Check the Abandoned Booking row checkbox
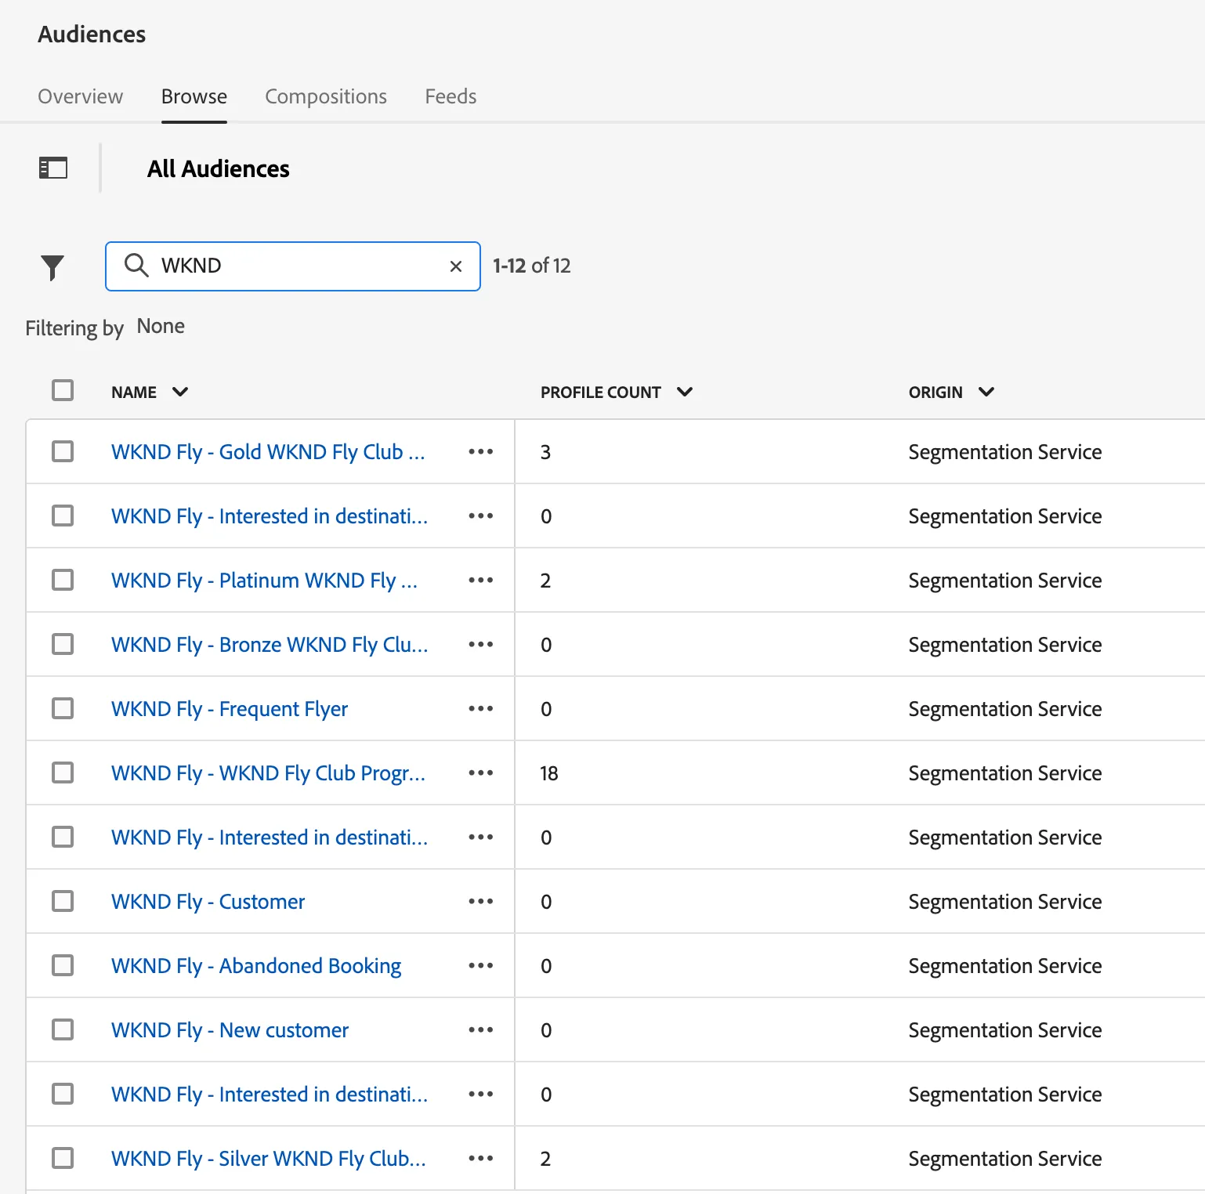This screenshot has height=1194, width=1205. tap(63, 965)
